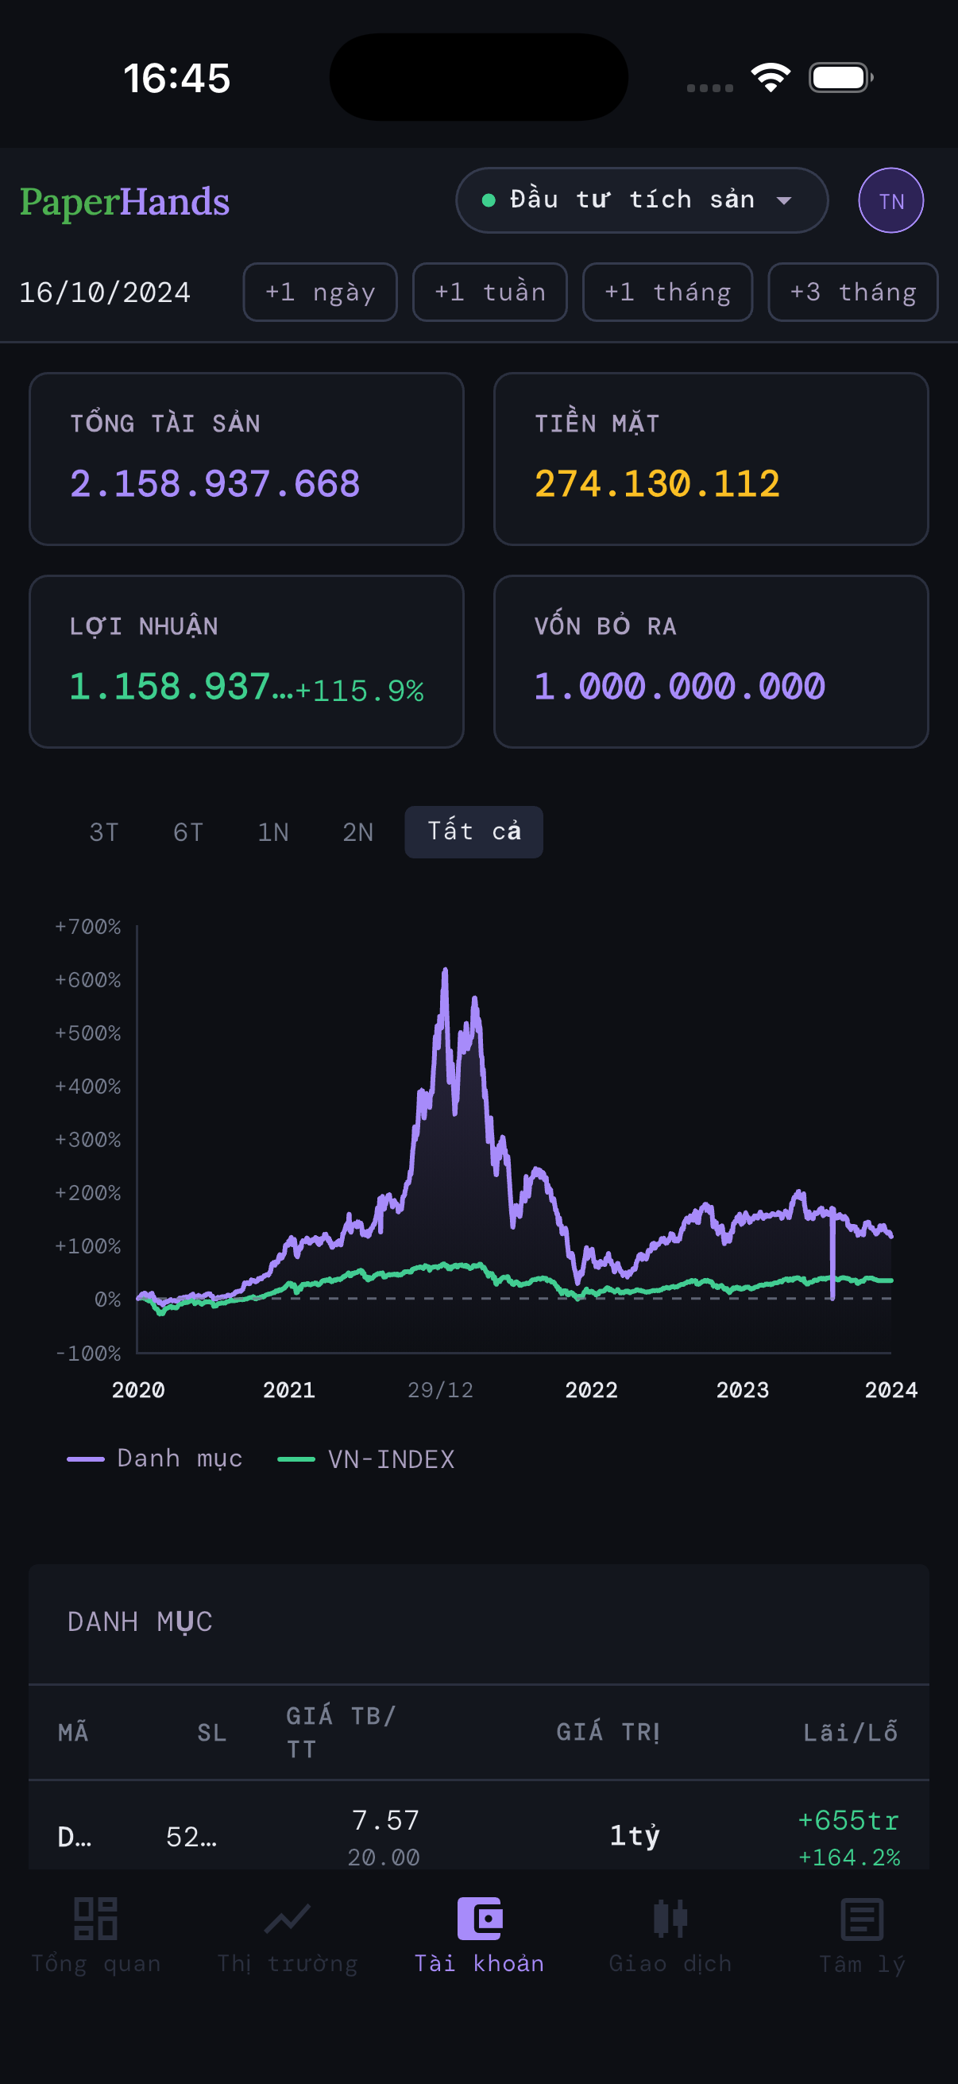This screenshot has width=958, height=2084.
Task: Skip forward with +3 tháng
Action: click(852, 292)
